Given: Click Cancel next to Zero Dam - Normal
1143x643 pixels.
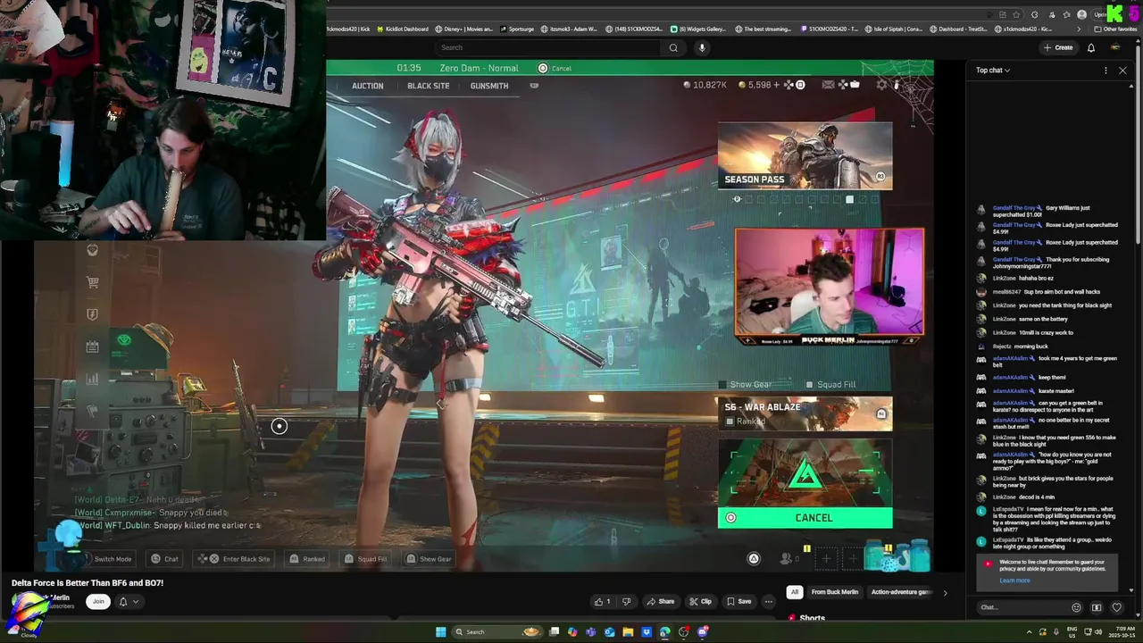Looking at the screenshot, I should tap(555, 68).
